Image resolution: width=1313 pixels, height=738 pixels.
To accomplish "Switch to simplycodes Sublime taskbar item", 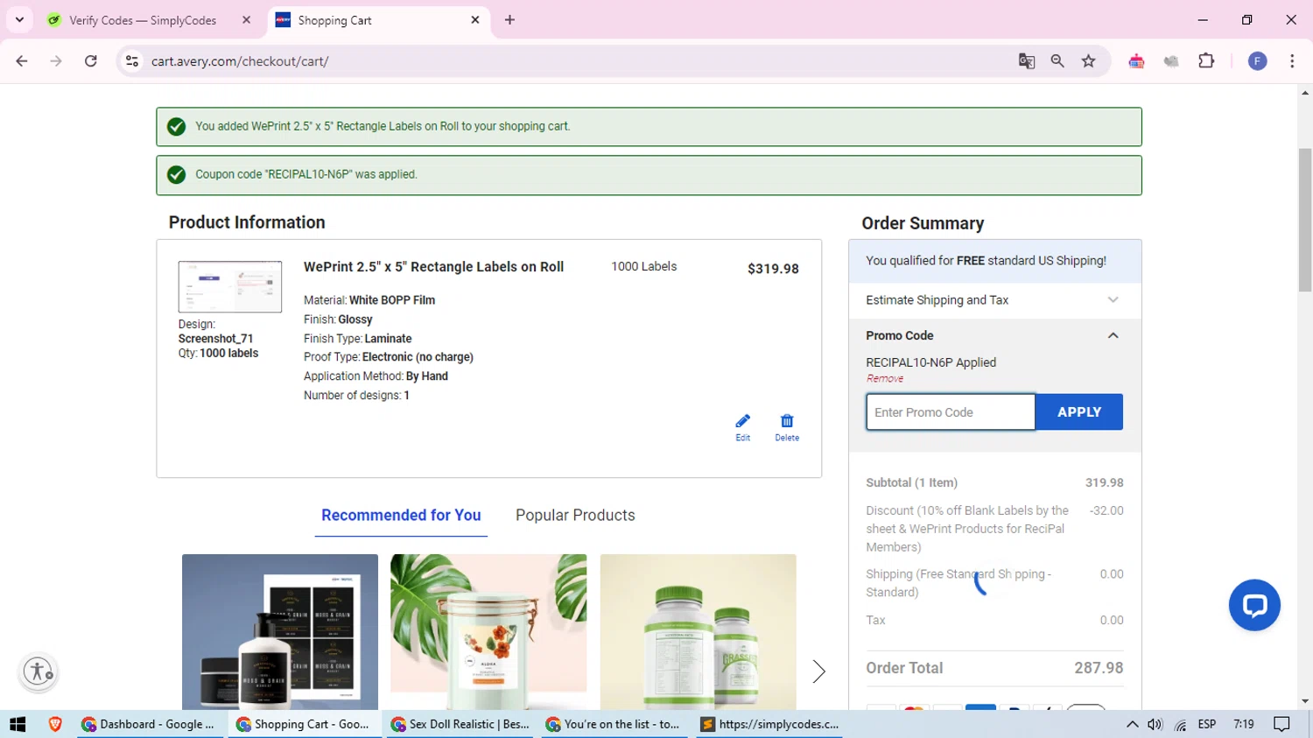I will pos(770,724).
